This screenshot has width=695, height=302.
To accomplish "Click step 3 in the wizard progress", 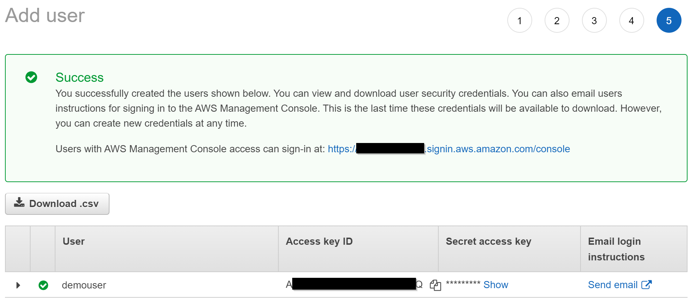I will [x=594, y=20].
